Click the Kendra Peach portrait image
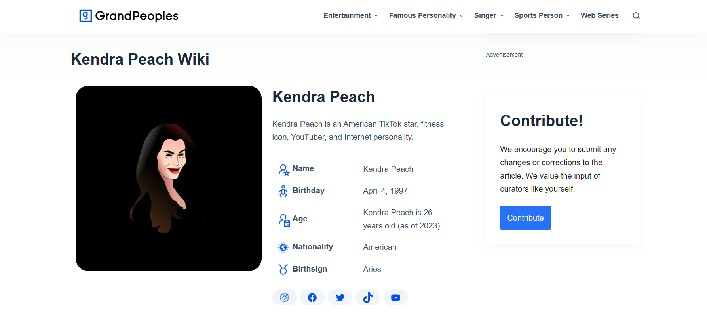The width and height of the screenshot is (707, 316). pyautogui.click(x=169, y=178)
